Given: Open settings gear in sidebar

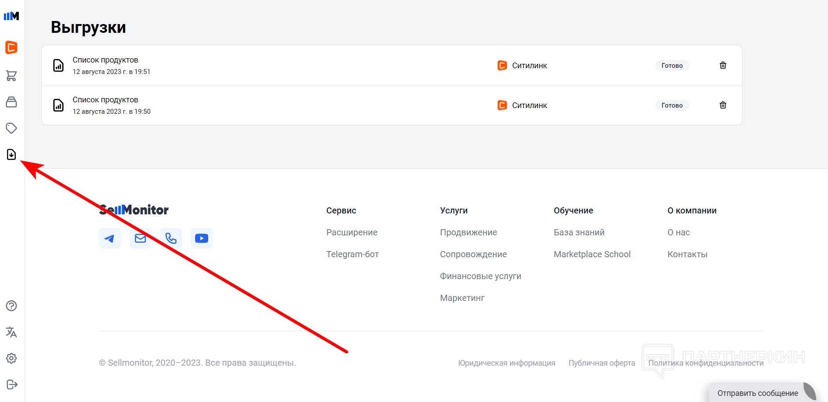Looking at the screenshot, I should [11, 358].
